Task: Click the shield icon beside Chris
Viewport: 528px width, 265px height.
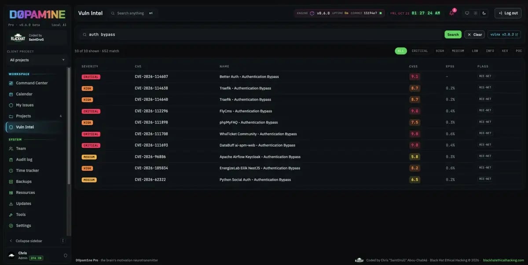Action: pyautogui.click(x=66, y=255)
